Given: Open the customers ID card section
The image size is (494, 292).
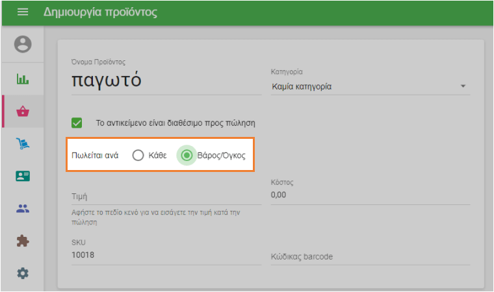Looking at the screenshot, I should pyautogui.click(x=23, y=176).
